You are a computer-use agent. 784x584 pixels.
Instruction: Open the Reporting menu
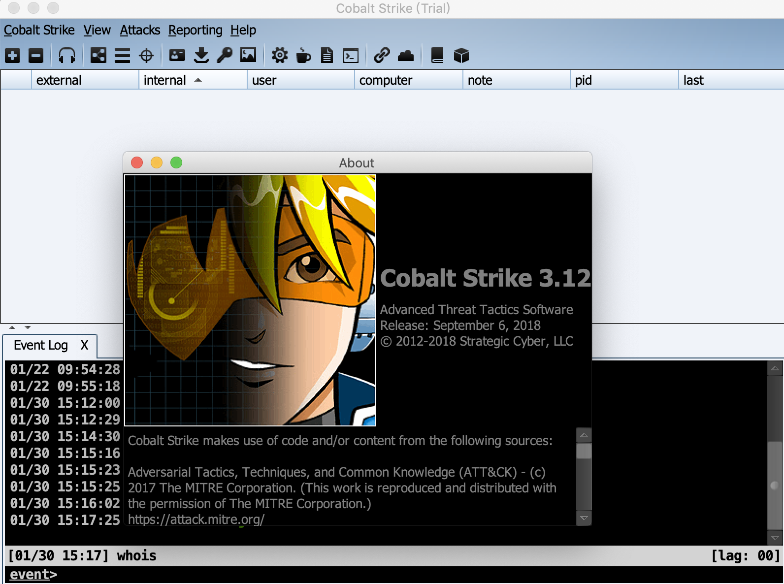pos(196,30)
